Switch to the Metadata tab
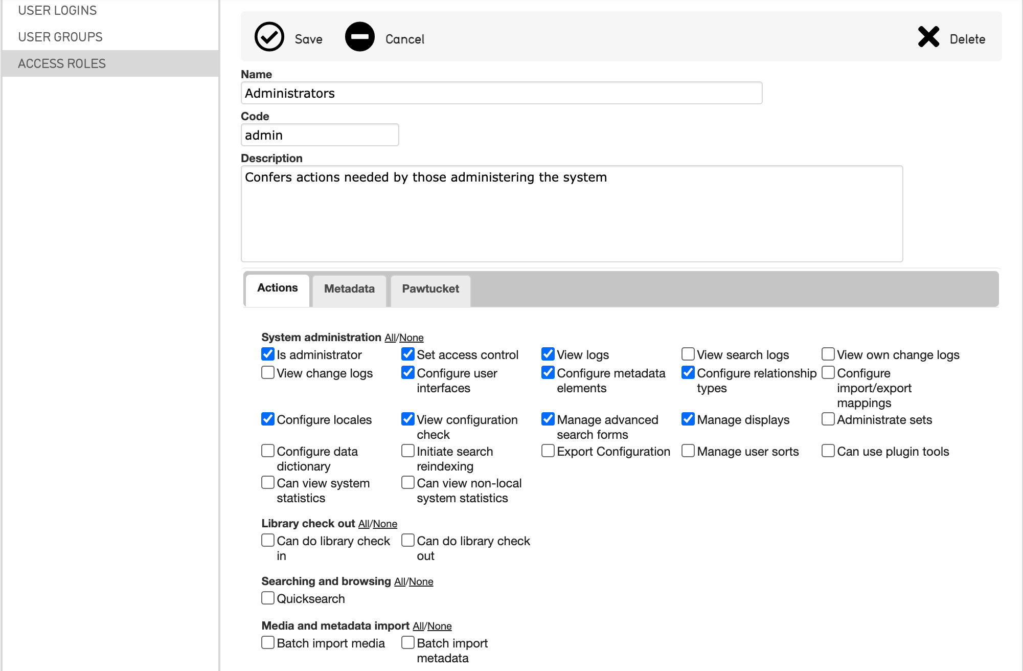This screenshot has height=671, width=1023. [x=349, y=289]
